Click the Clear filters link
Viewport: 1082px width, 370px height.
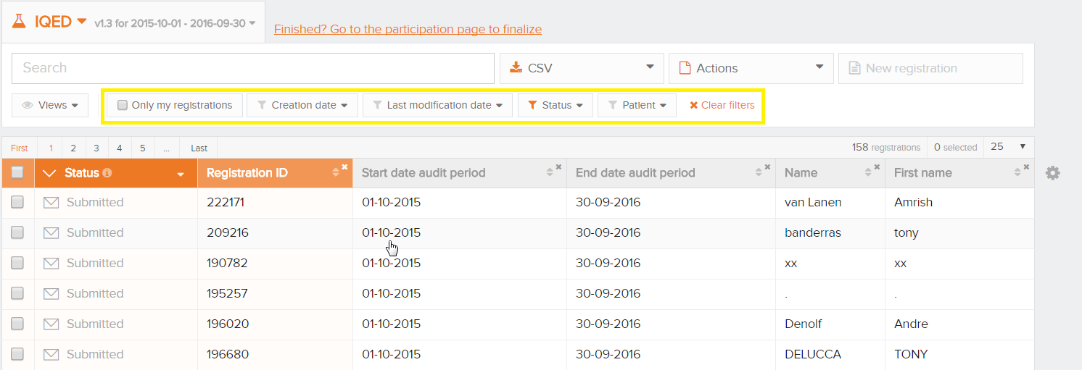coord(722,105)
